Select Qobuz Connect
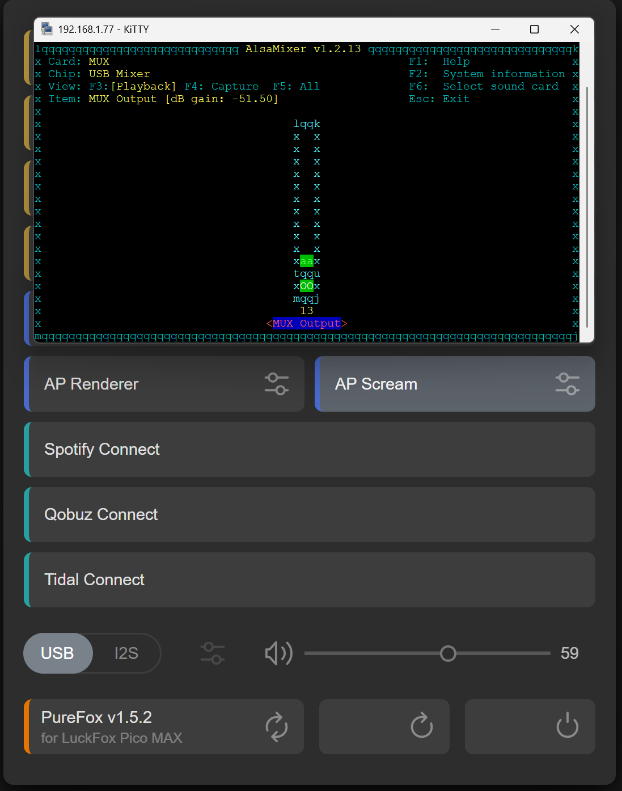Image resolution: width=622 pixels, height=791 pixels. [x=309, y=514]
